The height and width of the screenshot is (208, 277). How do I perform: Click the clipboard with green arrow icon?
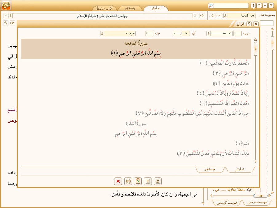click(x=138, y=181)
